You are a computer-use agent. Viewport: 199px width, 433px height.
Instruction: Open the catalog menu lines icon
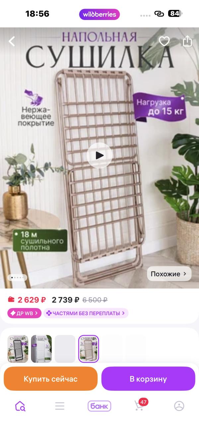point(60,406)
